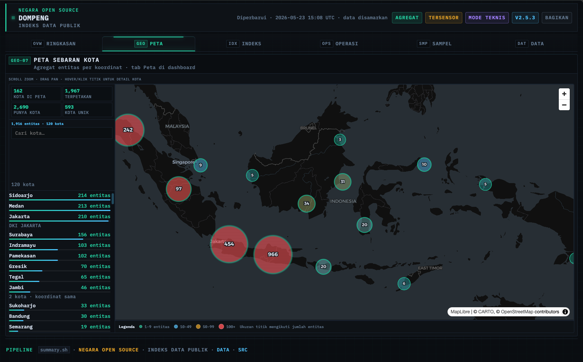Focus the Cari kota search field
The height and width of the screenshot is (362, 583).
[x=62, y=133]
